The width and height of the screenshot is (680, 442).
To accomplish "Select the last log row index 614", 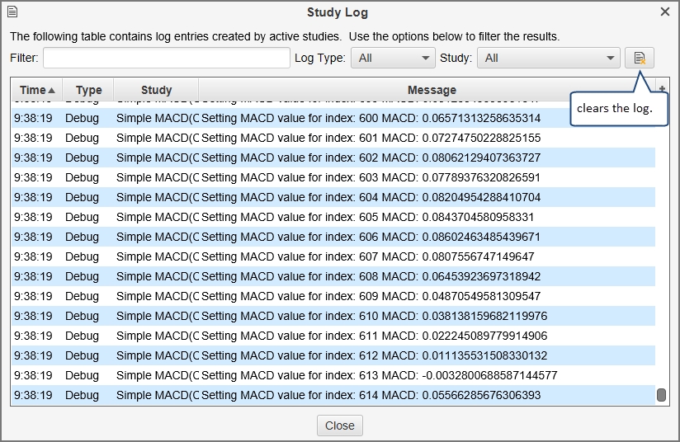I will [x=330, y=395].
